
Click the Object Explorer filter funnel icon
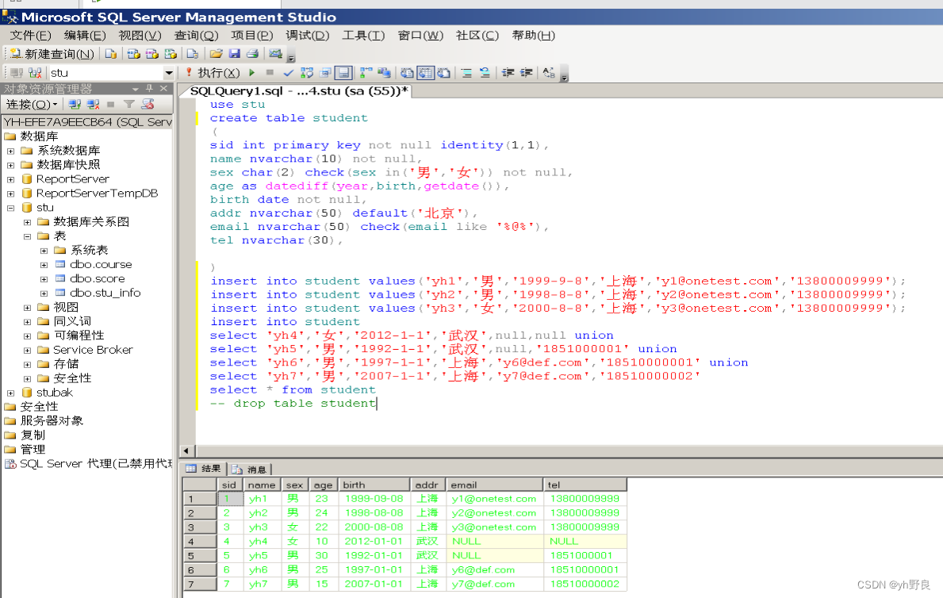coord(128,105)
